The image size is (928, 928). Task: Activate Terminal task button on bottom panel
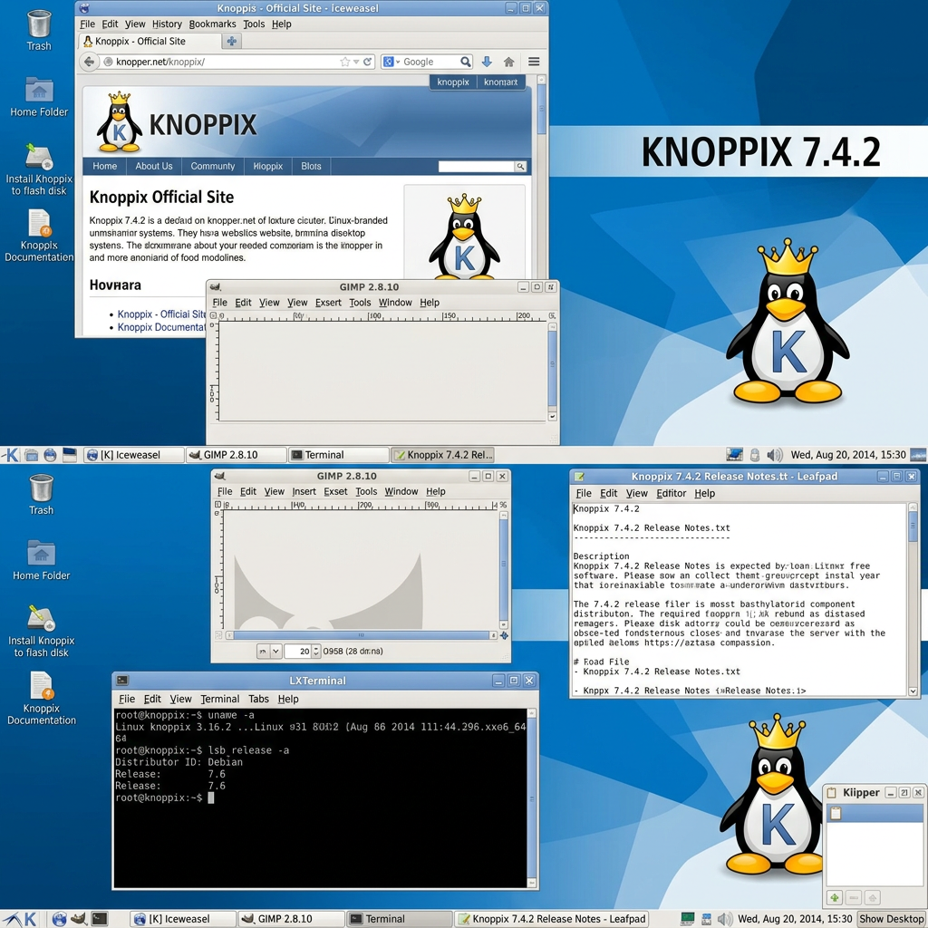point(399,919)
